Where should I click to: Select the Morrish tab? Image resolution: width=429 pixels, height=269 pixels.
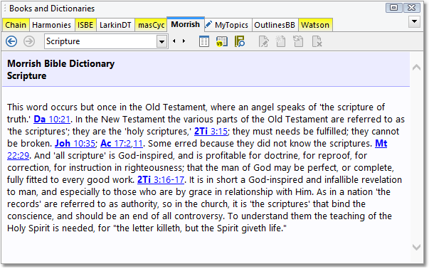(x=185, y=24)
